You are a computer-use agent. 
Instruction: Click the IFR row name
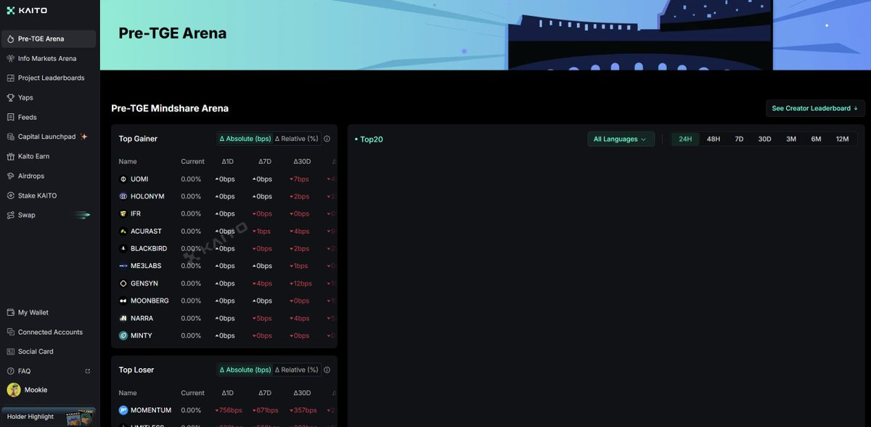click(136, 214)
